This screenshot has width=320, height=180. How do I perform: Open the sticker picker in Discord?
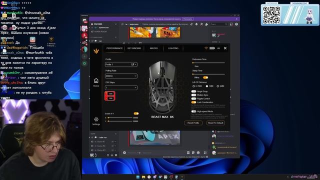193,152
